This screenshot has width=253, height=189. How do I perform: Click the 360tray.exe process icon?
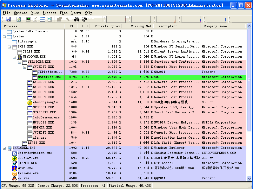(x=14, y=158)
